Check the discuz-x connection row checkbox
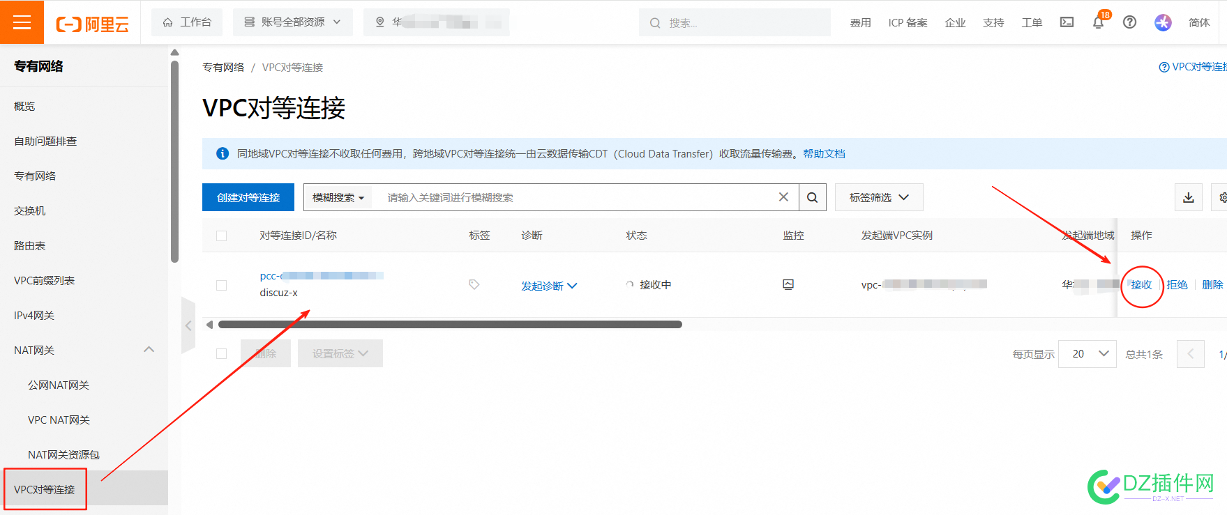 pos(221,285)
